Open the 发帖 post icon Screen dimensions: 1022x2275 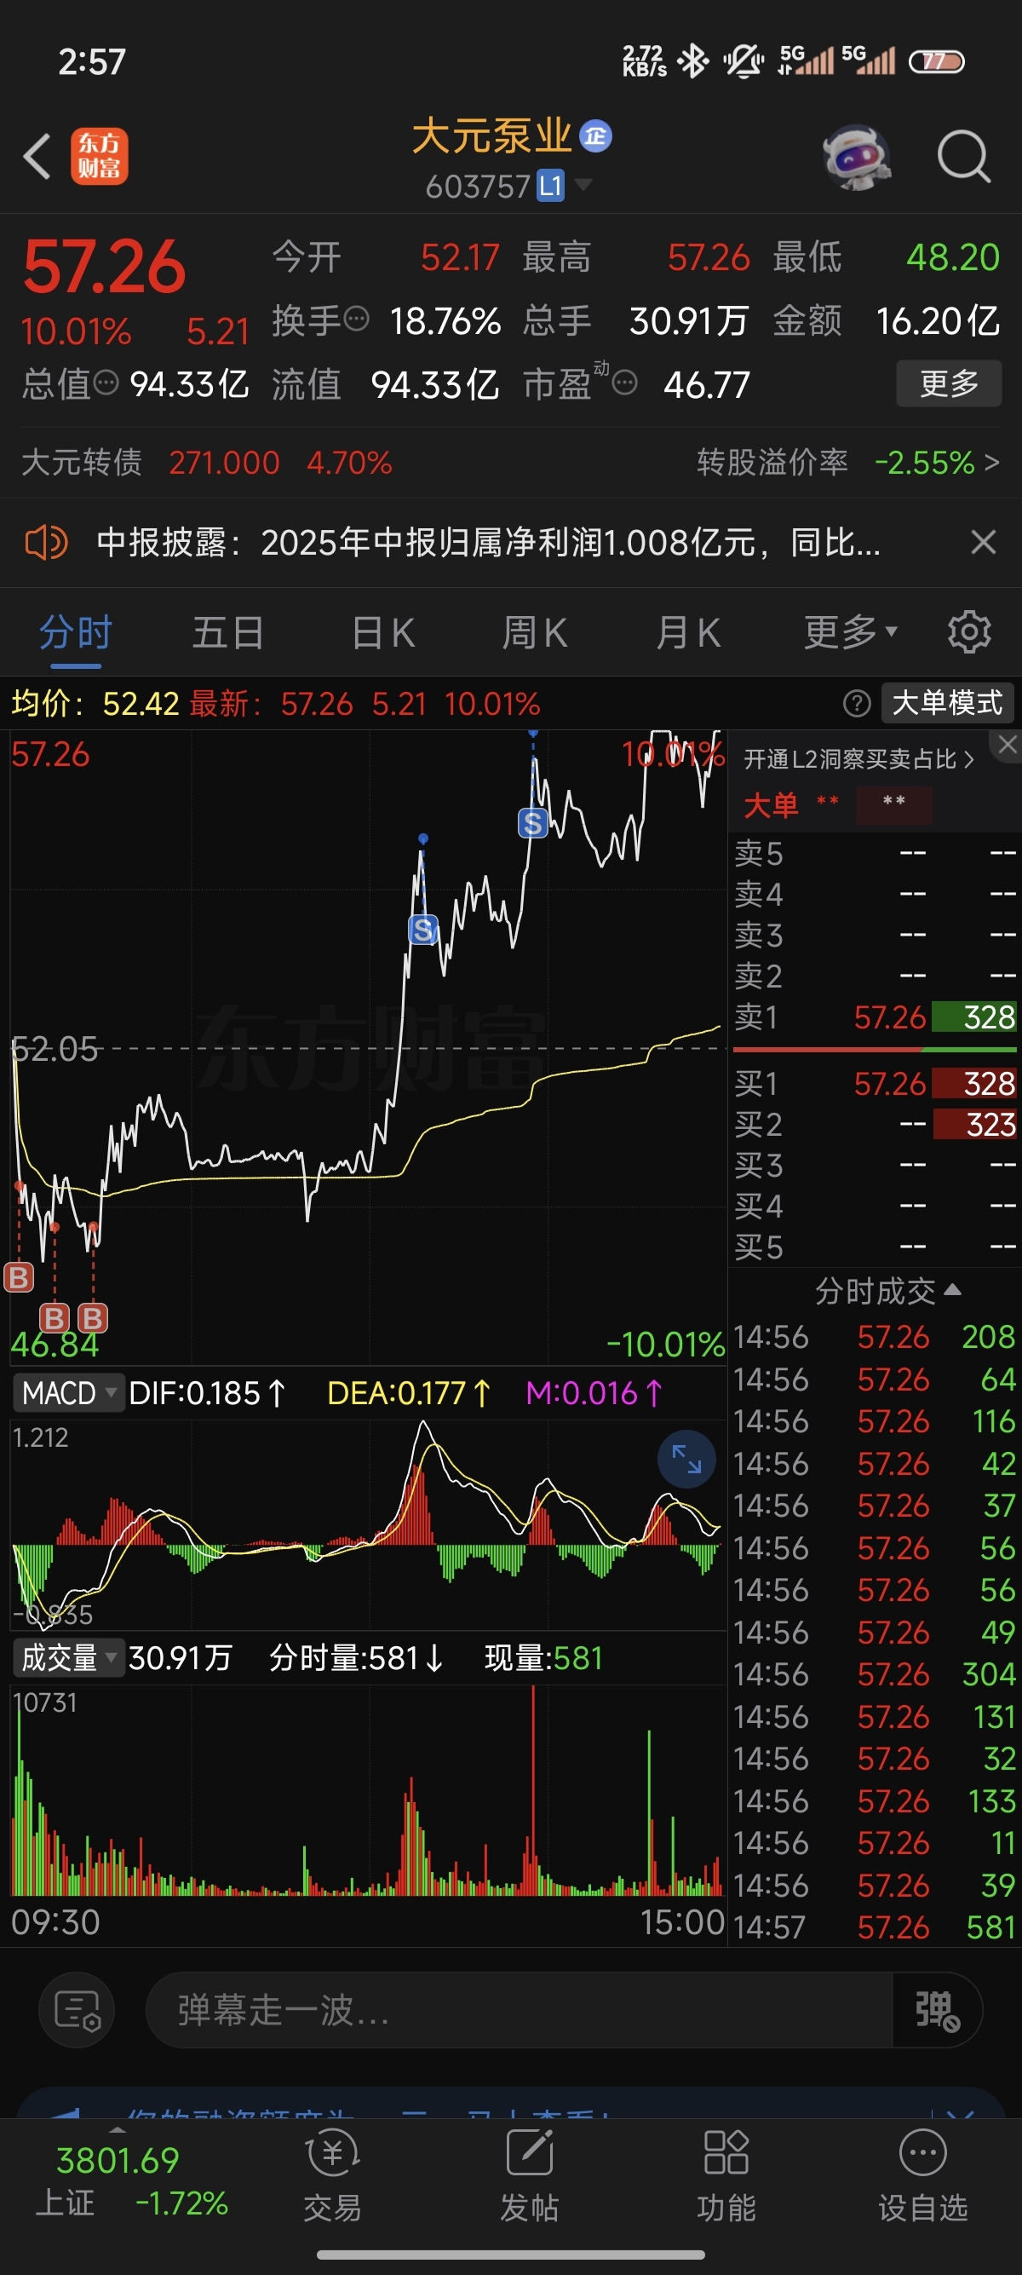pos(530,2176)
